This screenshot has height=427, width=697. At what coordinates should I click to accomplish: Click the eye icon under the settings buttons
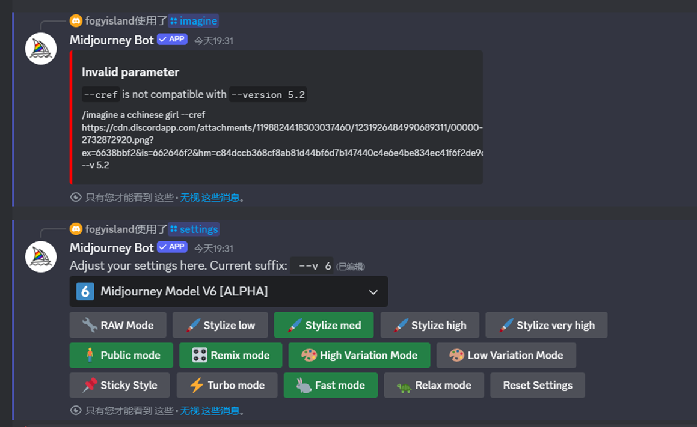coord(76,410)
